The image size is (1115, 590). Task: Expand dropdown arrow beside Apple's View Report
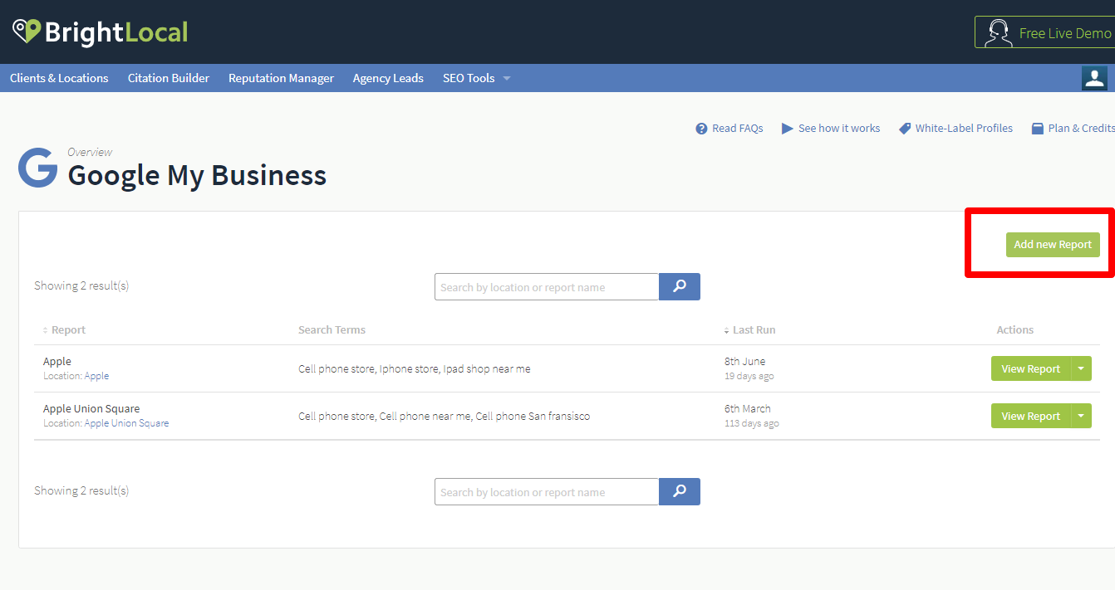coord(1081,369)
